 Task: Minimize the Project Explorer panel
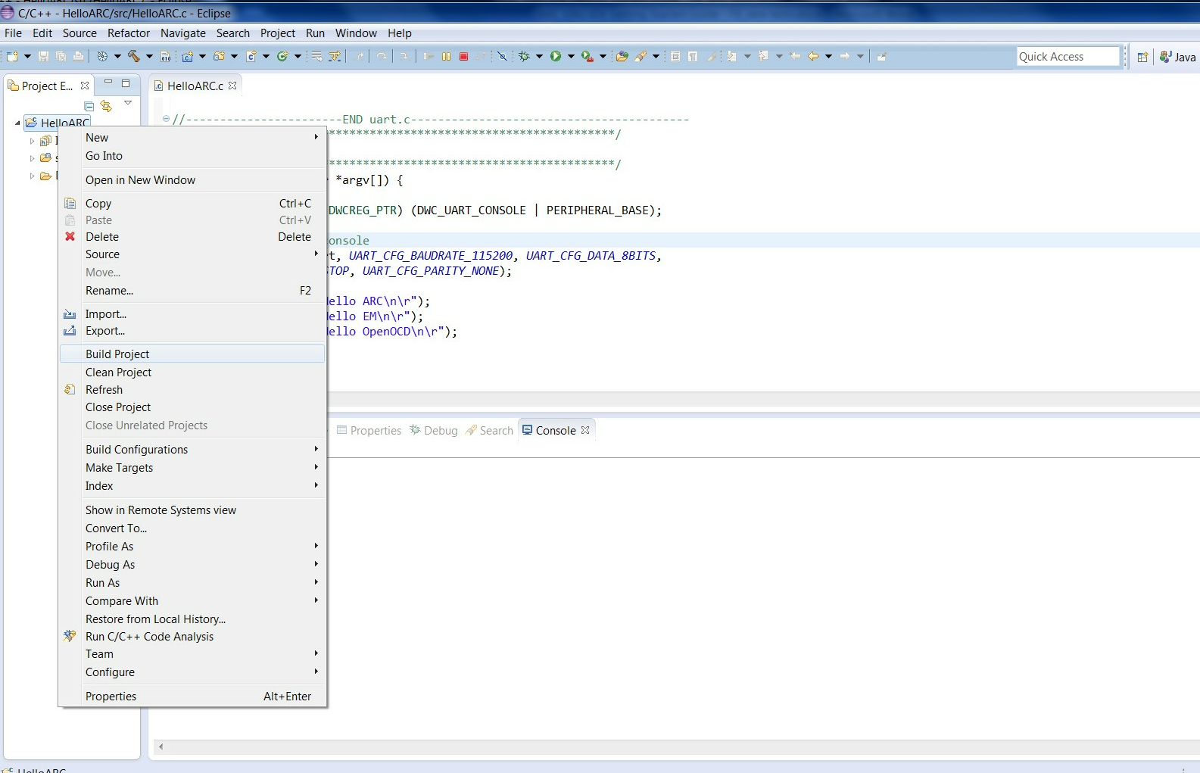[x=108, y=83]
